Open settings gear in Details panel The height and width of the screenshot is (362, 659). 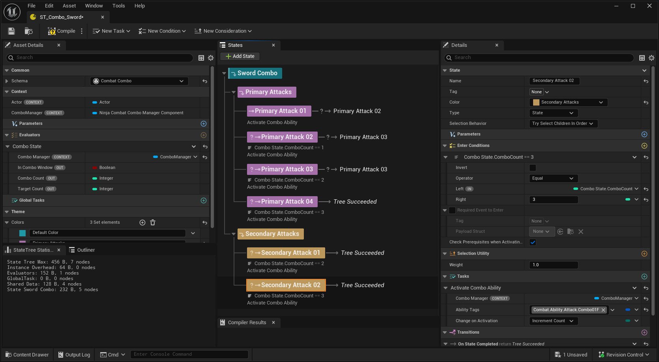tap(652, 58)
